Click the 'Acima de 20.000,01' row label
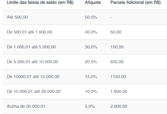The image size is (167, 114). pyautogui.click(x=26, y=106)
